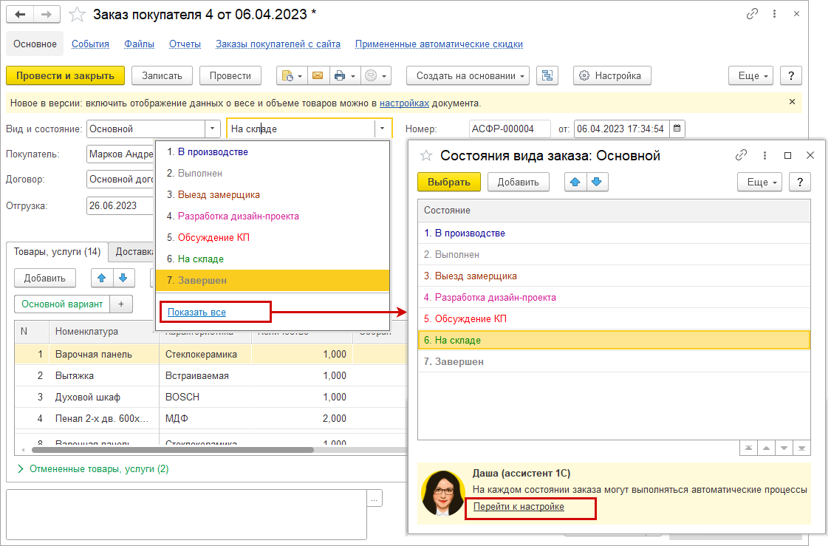This screenshot has width=831, height=546.
Task: Open the round gray status icon menu
Action: pyautogui.click(x=376, y=76)
